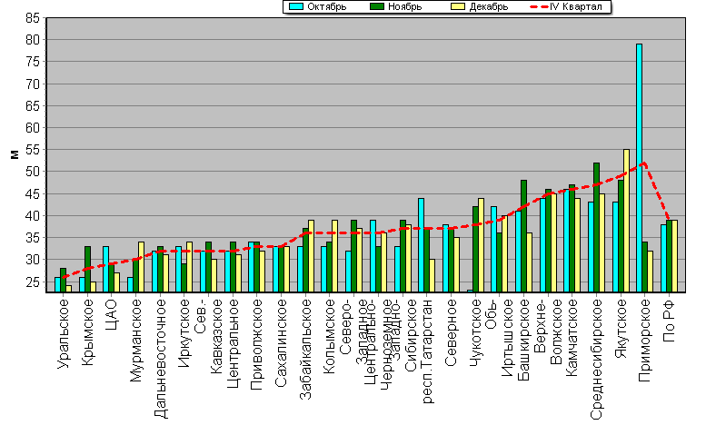
Task: Select the Крымское category label
Action: 88,332
